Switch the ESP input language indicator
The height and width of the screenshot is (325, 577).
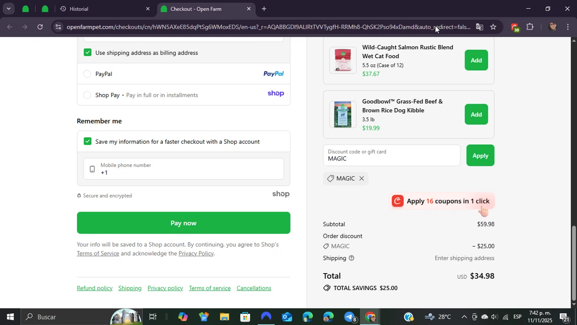517,317
